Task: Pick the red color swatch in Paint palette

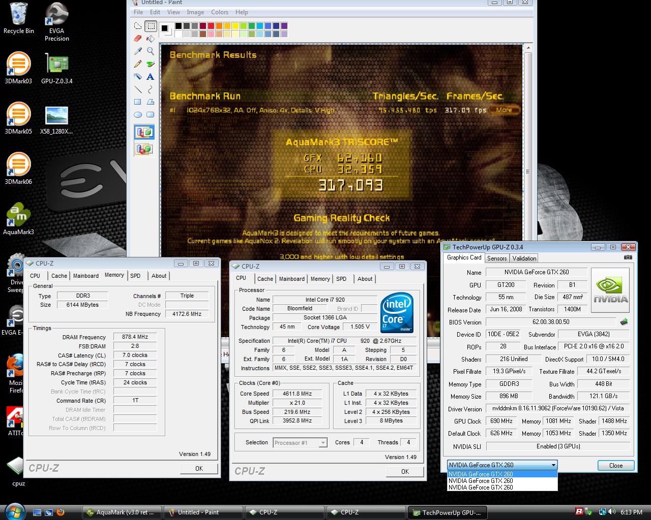Action: tap(211, 26)
